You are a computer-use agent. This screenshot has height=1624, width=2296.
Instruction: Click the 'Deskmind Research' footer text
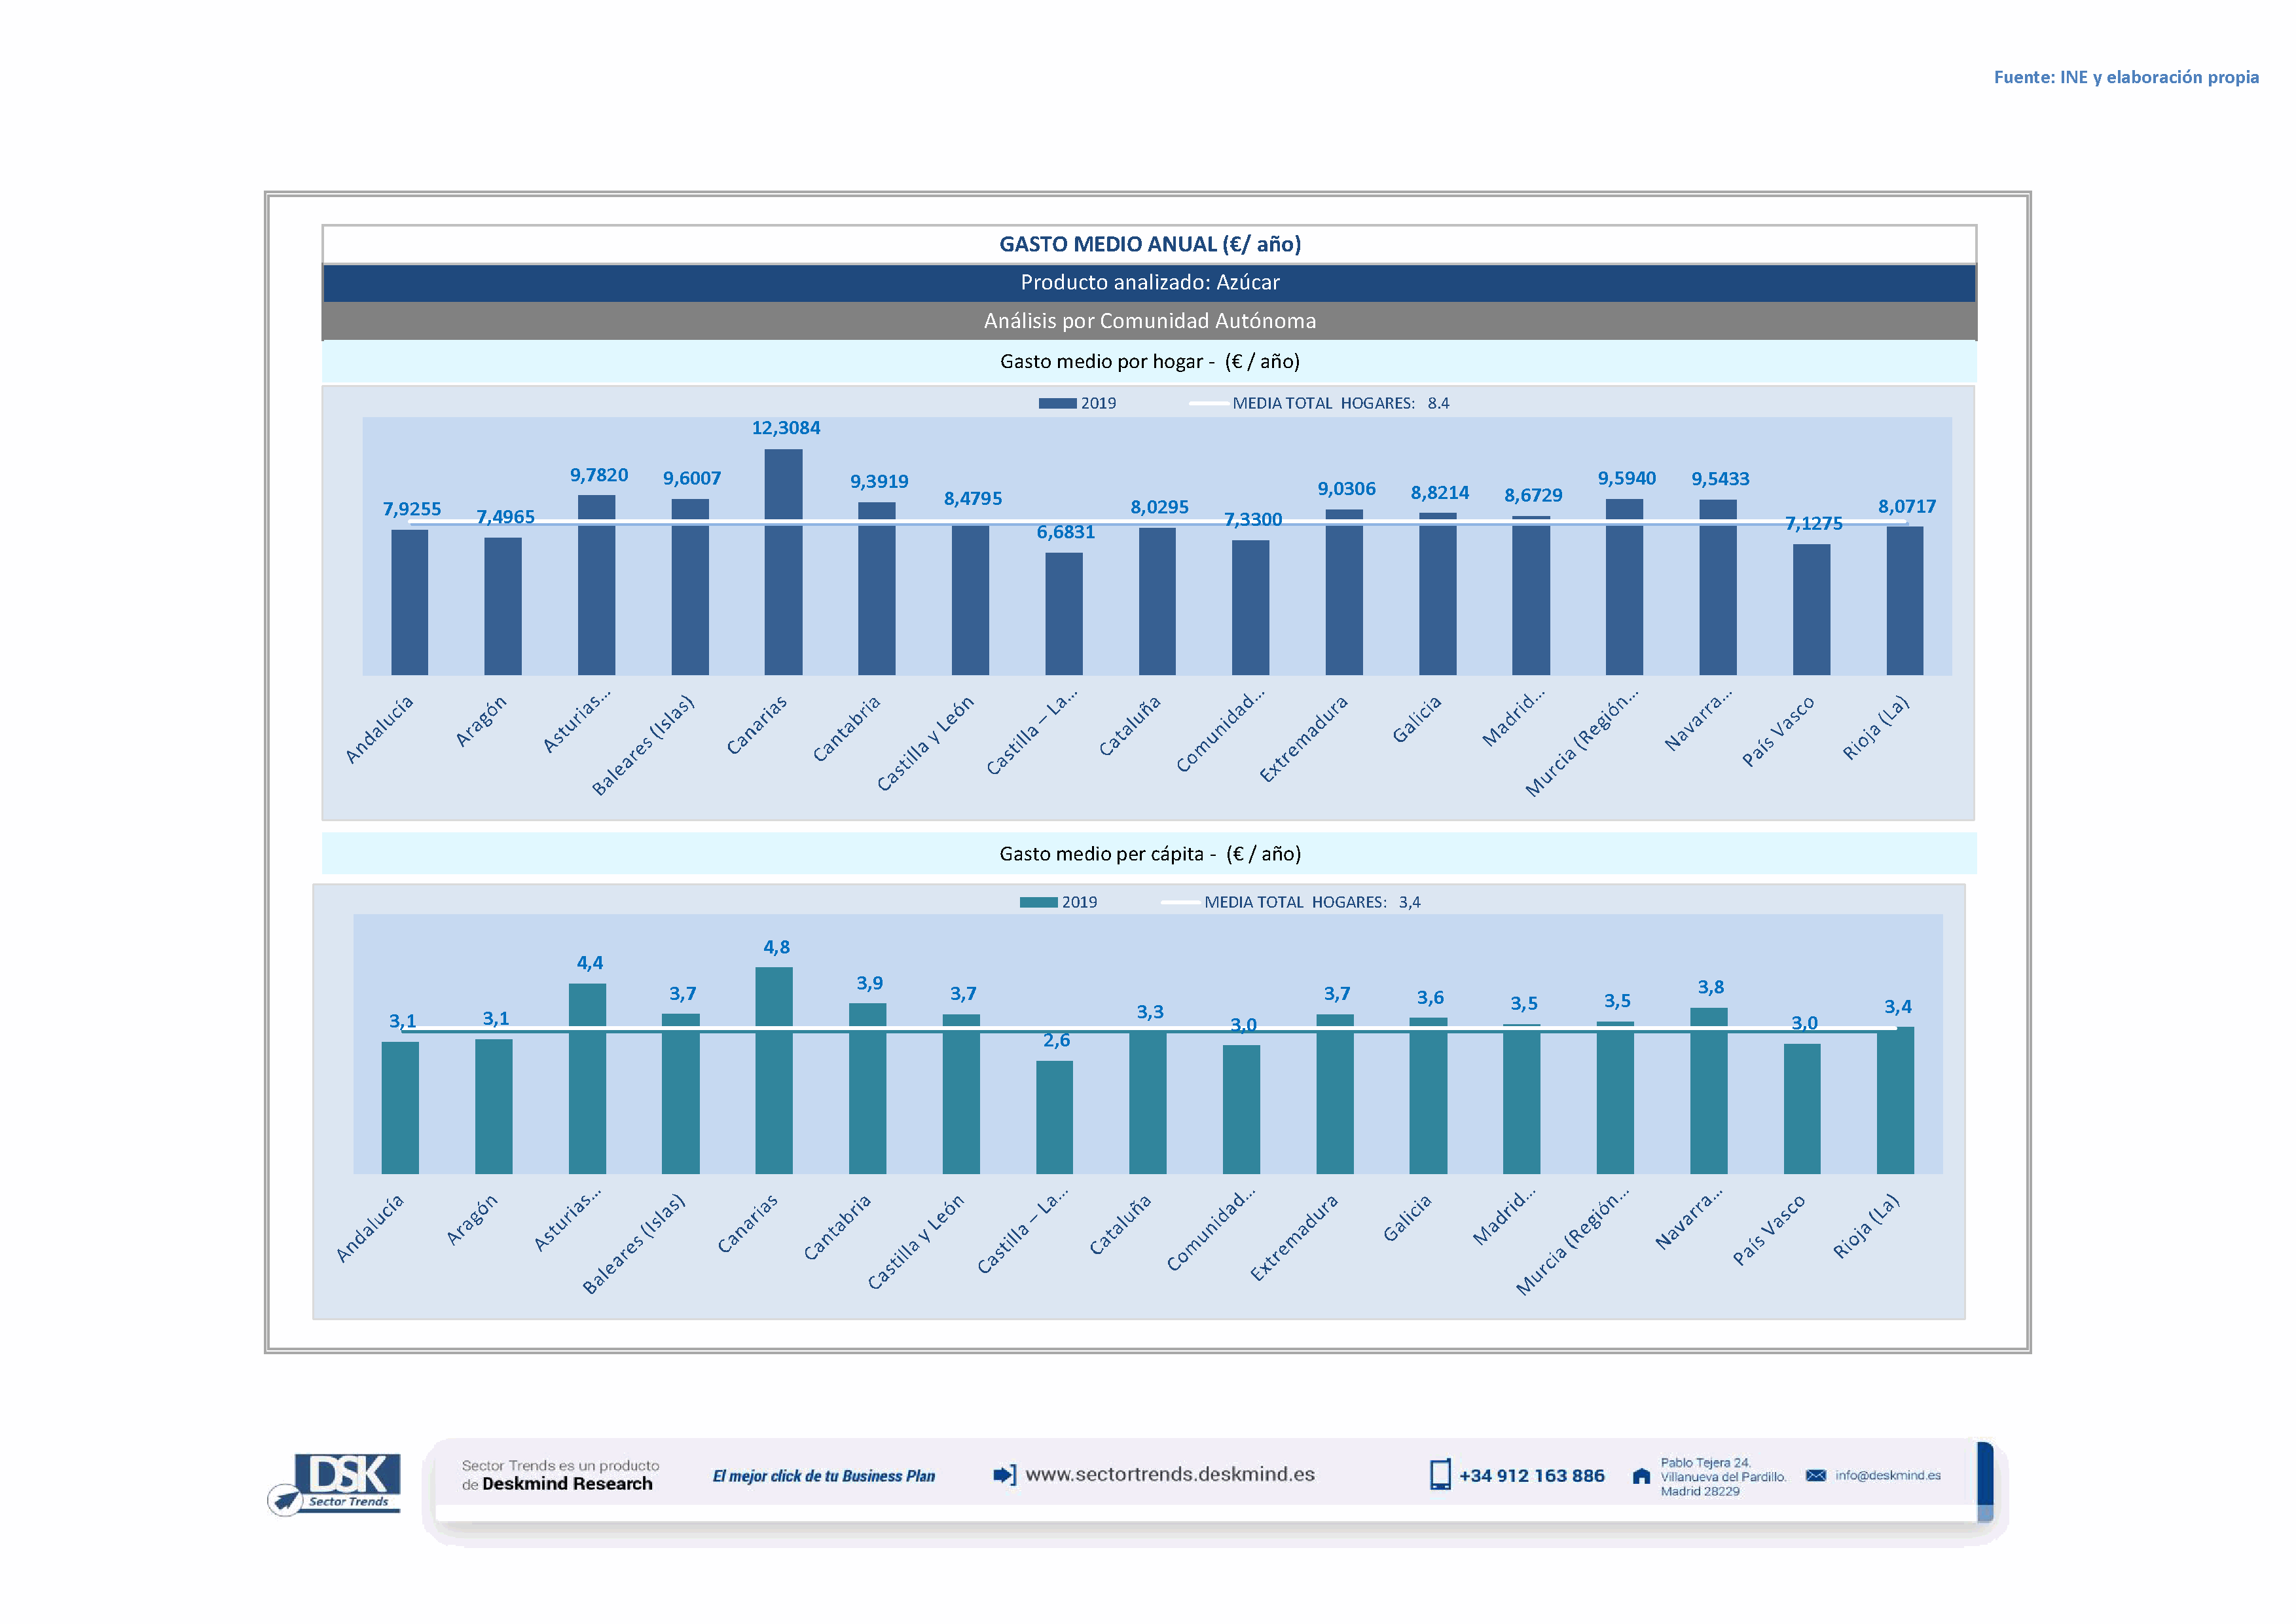point(567,1484)
